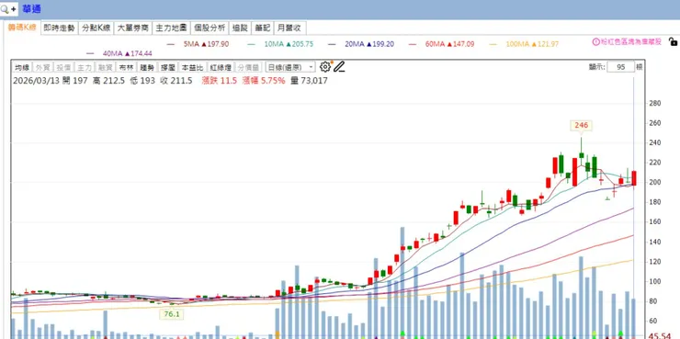Click the 280 price axis label
Viewport: 680px width, 339px height.
[654, 103]
